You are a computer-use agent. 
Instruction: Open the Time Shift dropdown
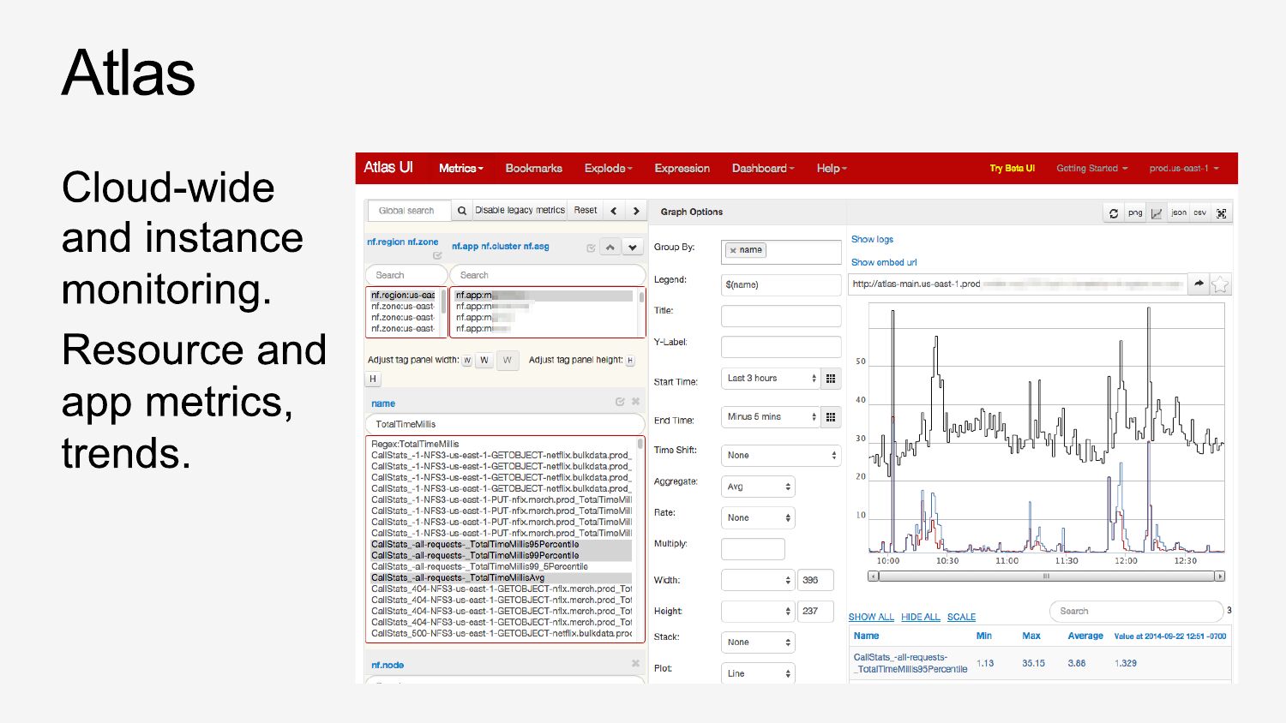coord(780,456)
